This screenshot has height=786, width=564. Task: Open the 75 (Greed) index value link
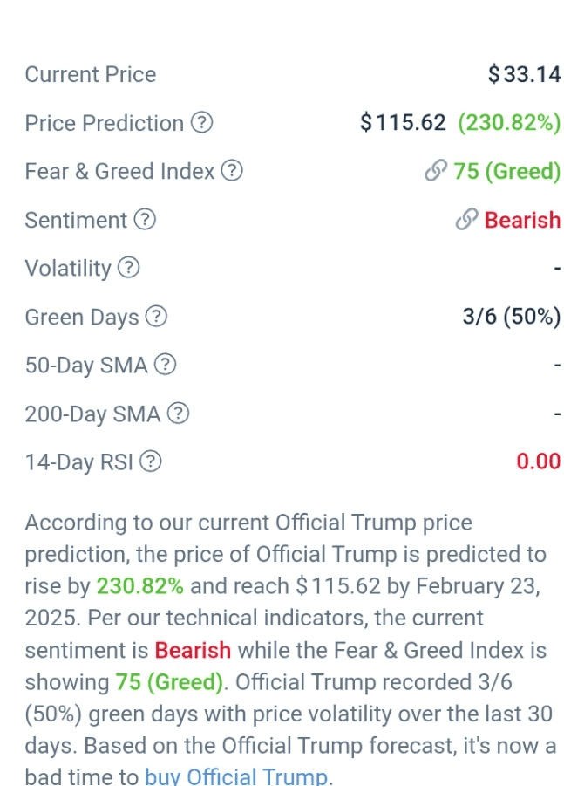(x=506, y=171)
